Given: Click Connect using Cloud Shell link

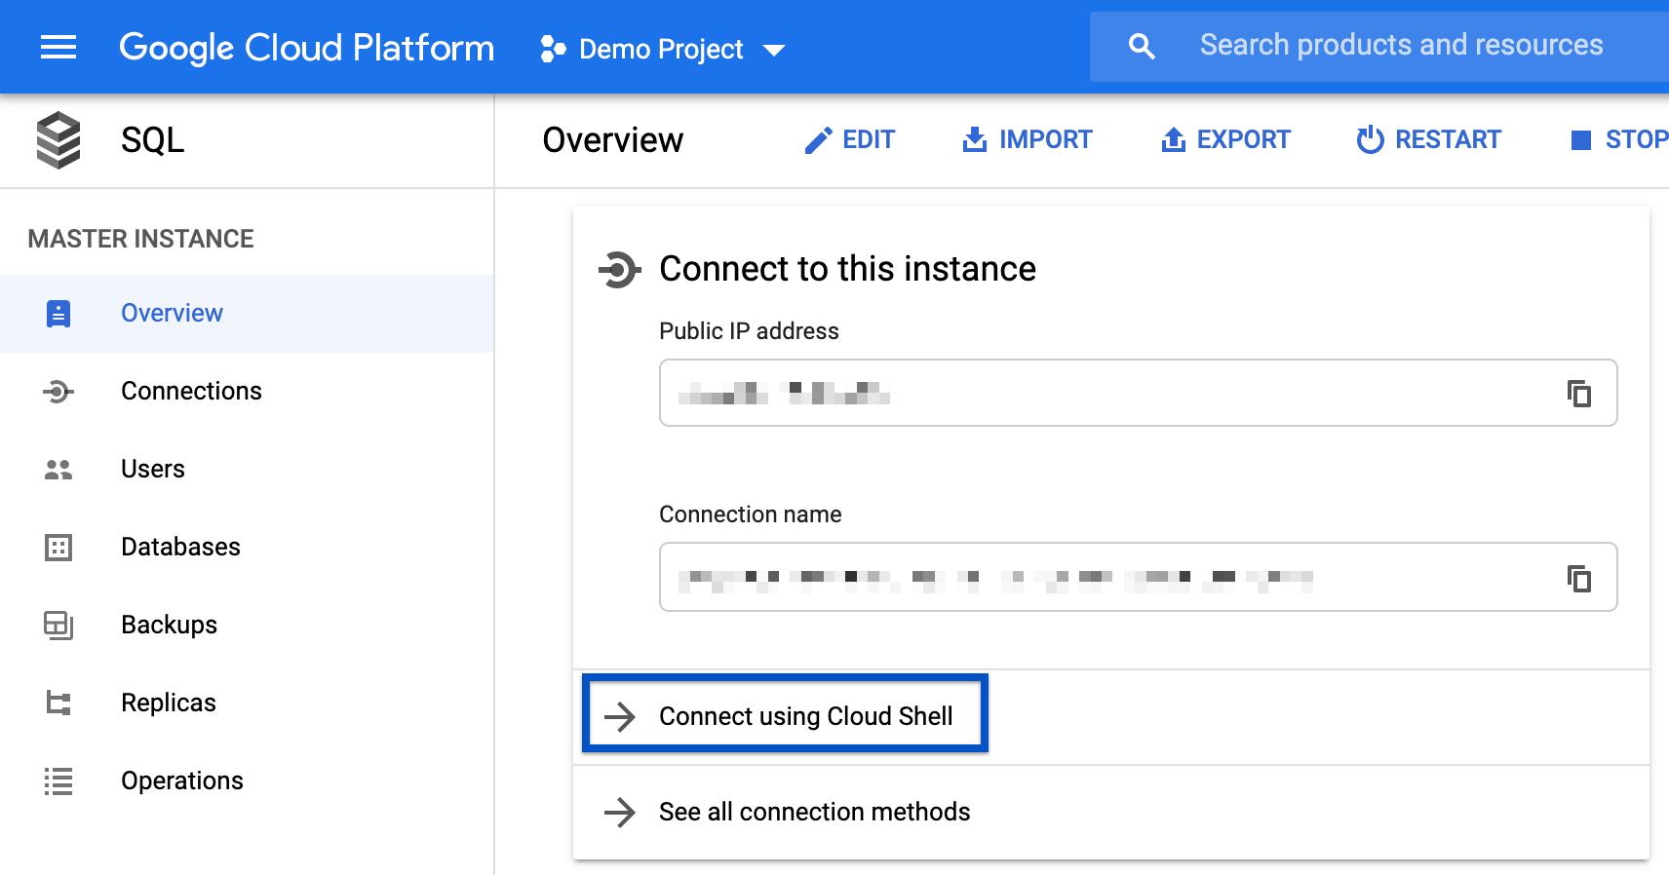Looking at the screenshot, I should (806, 716).
